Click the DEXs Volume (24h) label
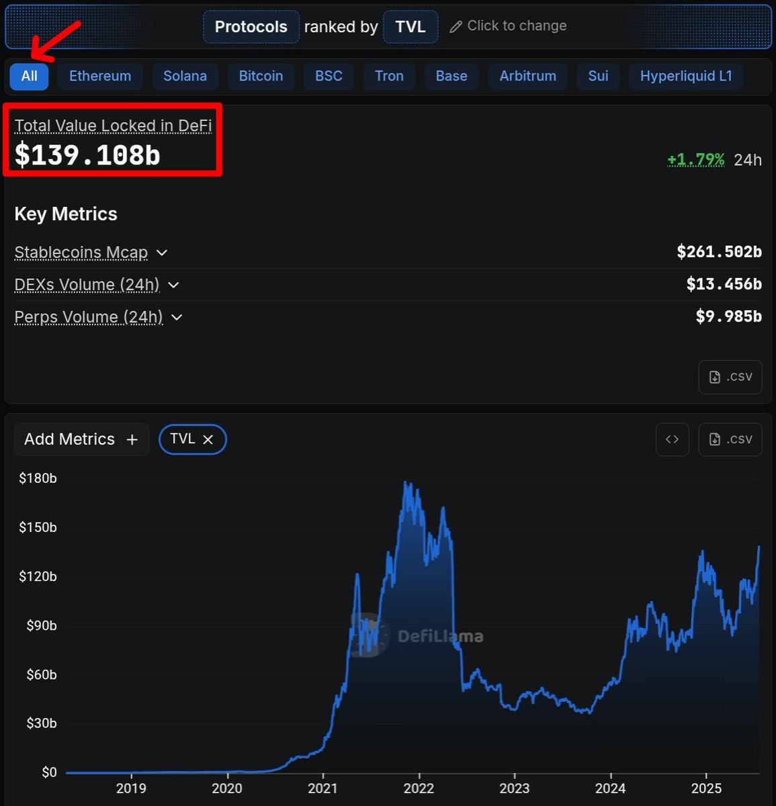Viewport: 776px width, 806px height. point(87,285)
